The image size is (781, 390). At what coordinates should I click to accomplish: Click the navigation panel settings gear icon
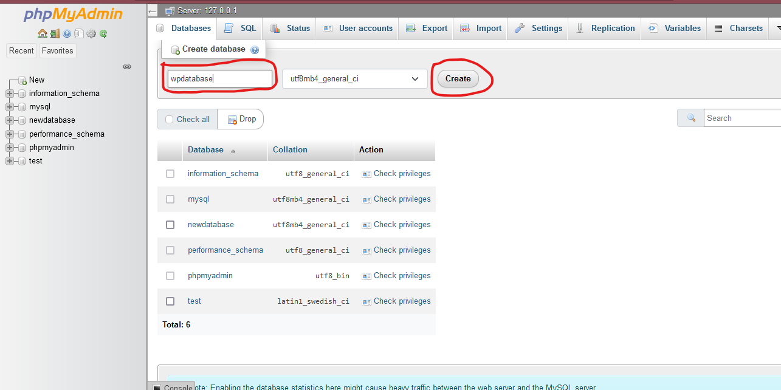(x=91, y=34)
